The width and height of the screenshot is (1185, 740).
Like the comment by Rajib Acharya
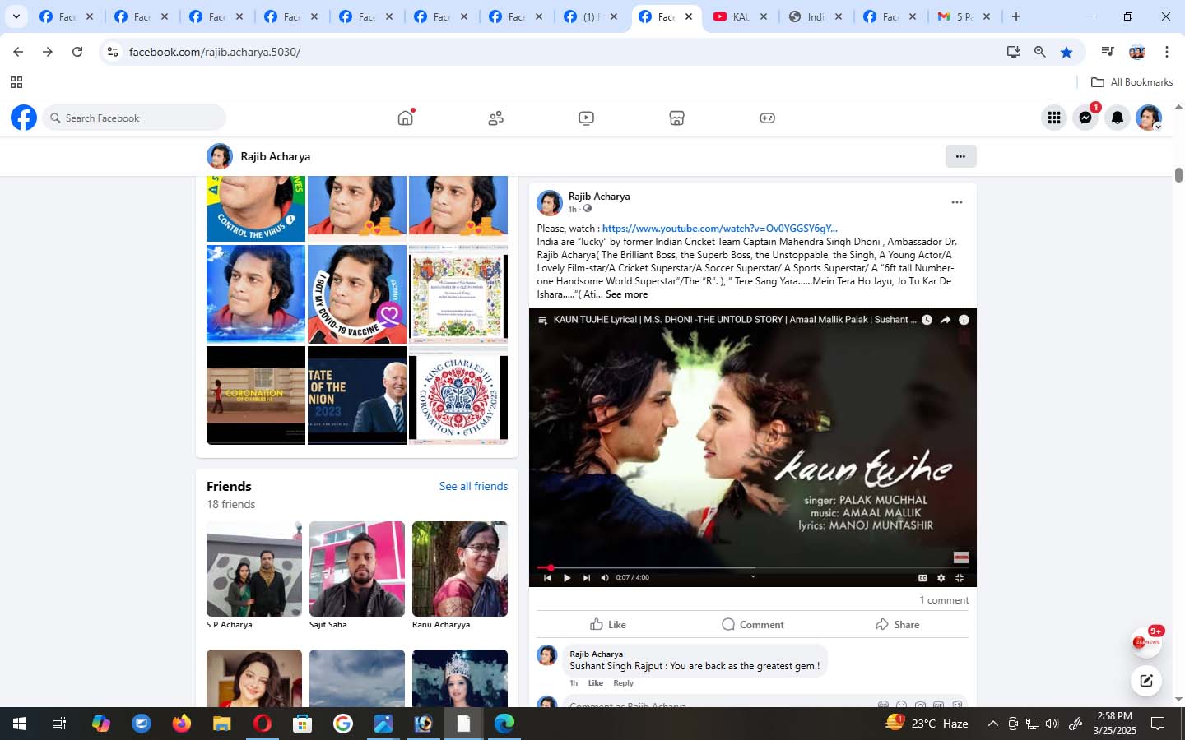595,683
